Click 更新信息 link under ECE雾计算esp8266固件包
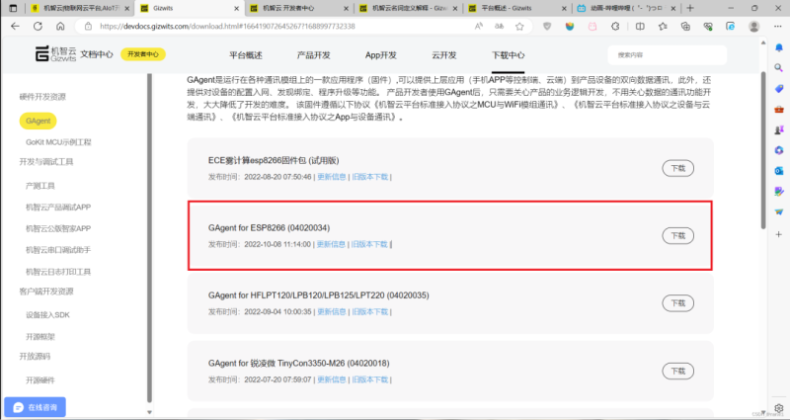The width and height of the screenshot is (790, 420). (x=330, y=176)
